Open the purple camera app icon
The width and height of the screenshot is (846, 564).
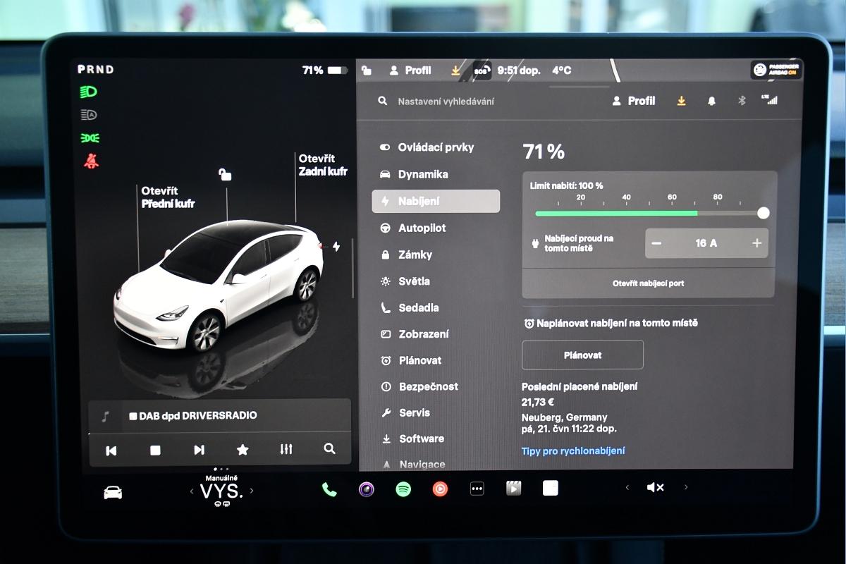click(366, 489)
